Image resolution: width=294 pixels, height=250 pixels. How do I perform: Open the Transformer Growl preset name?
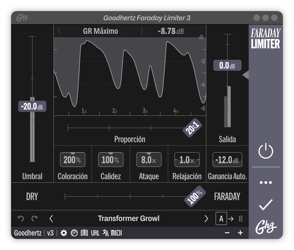[x=129, y=218]
